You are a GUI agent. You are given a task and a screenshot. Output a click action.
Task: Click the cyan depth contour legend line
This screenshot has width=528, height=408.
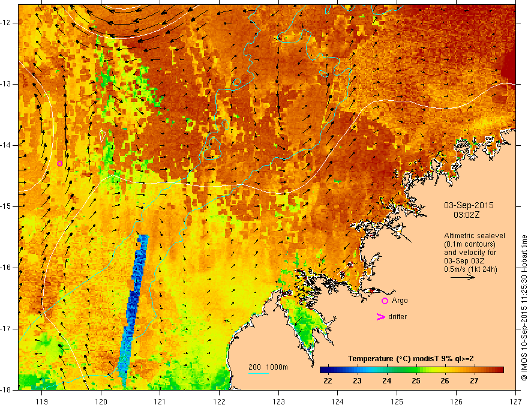pyautogui.click(x=259, y=373)
